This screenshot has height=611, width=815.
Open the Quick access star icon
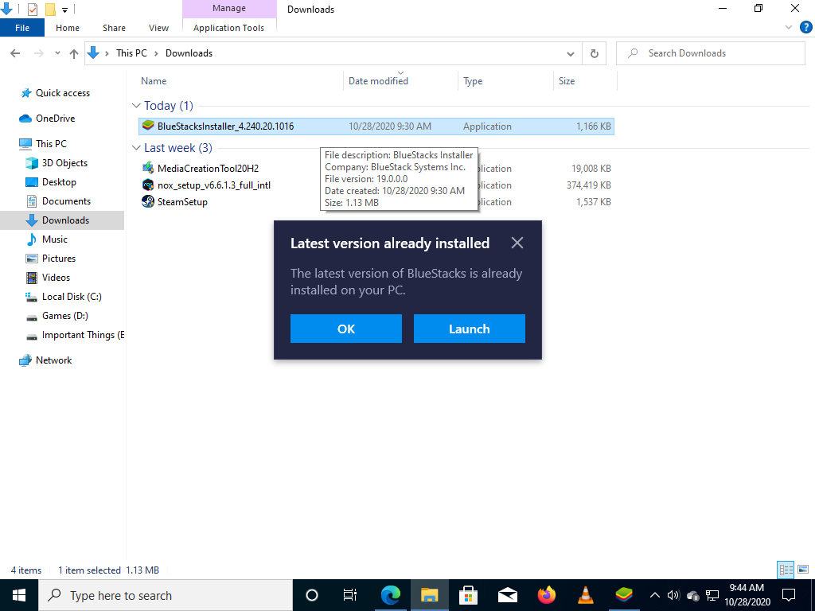point(25,93)
